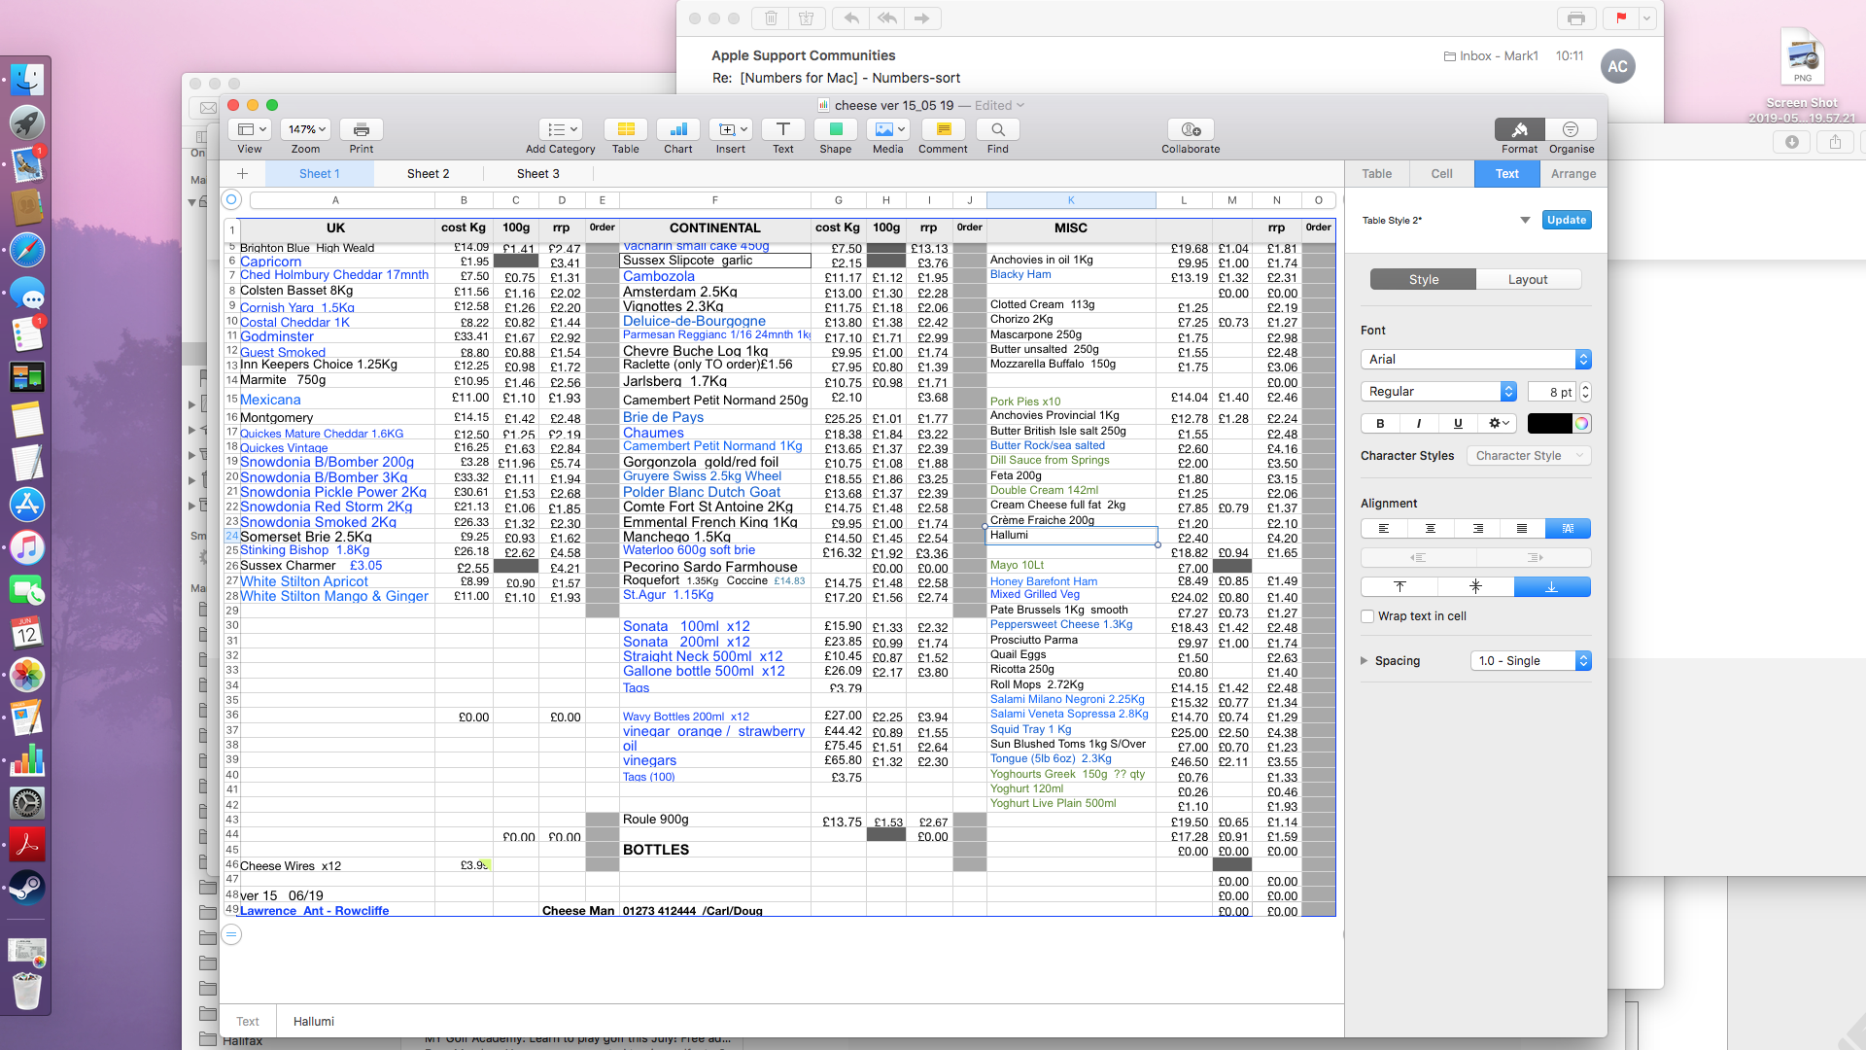Click the Shape tool icon
This screenshot has width=1866, height=1050.
[835, 129]
